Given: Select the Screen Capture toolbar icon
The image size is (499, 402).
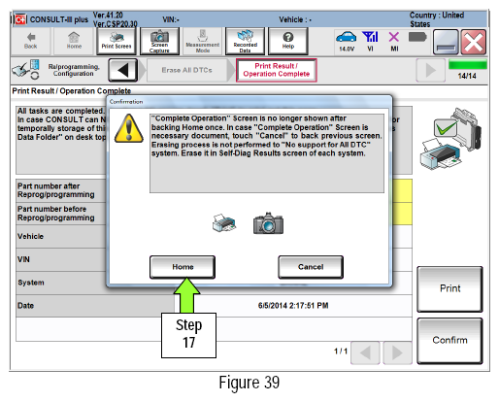Looking at the screenshot, I should (x=159, y=41).
